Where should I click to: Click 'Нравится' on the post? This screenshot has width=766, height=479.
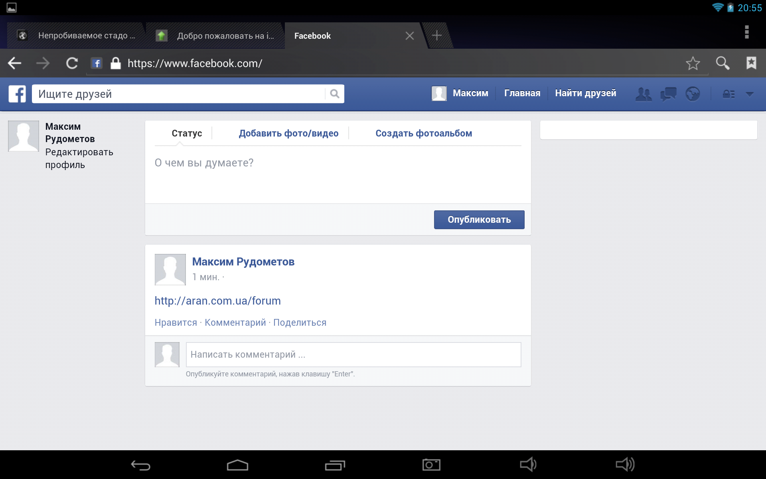click(x=176, y=323)
